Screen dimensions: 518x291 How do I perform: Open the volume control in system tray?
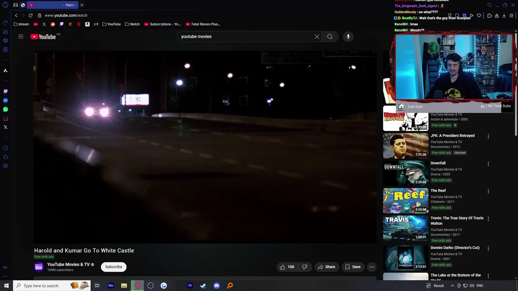point(471,286)
